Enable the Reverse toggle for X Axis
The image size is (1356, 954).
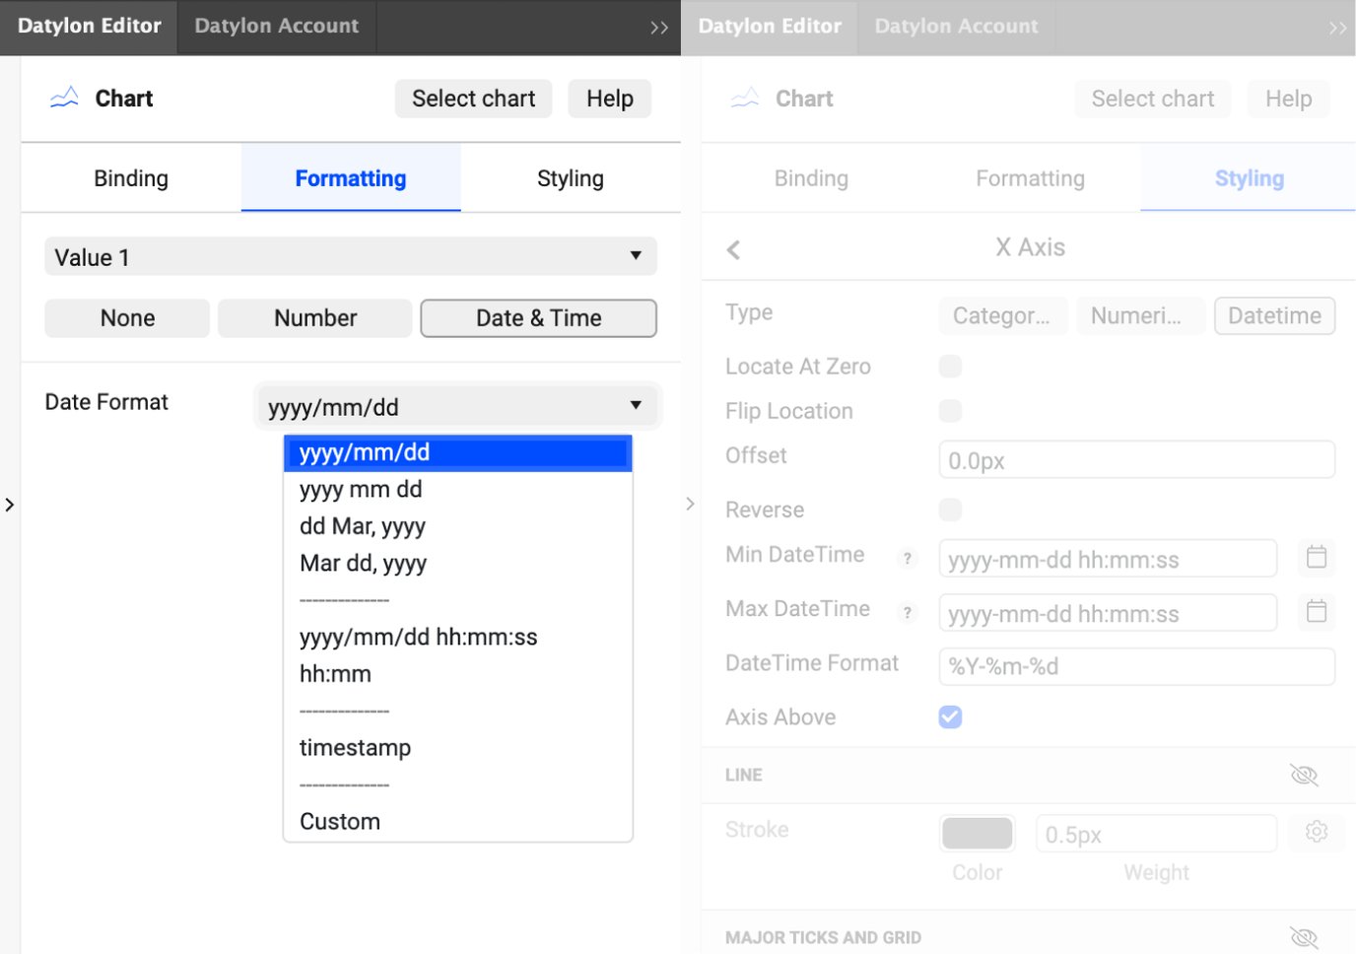point(950,510)
